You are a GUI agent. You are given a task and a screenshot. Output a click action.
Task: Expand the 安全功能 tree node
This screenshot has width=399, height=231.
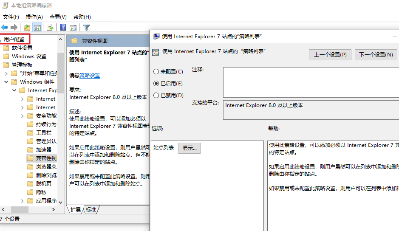click(x=23, y=116)
